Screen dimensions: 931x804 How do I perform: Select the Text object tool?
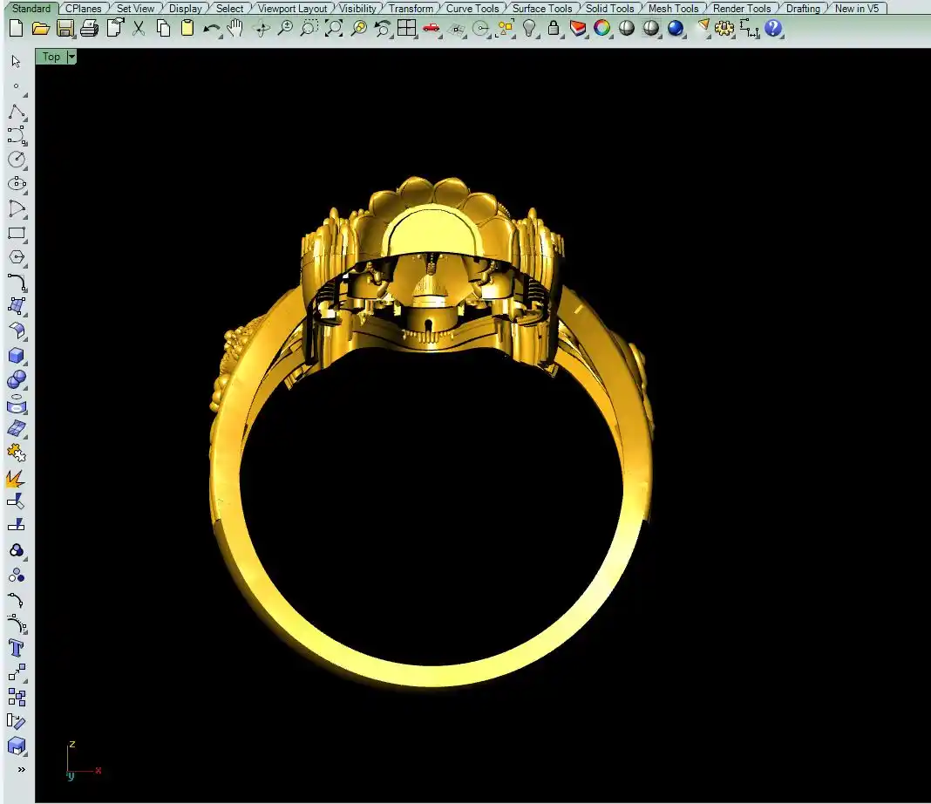[x=17, y=648]
